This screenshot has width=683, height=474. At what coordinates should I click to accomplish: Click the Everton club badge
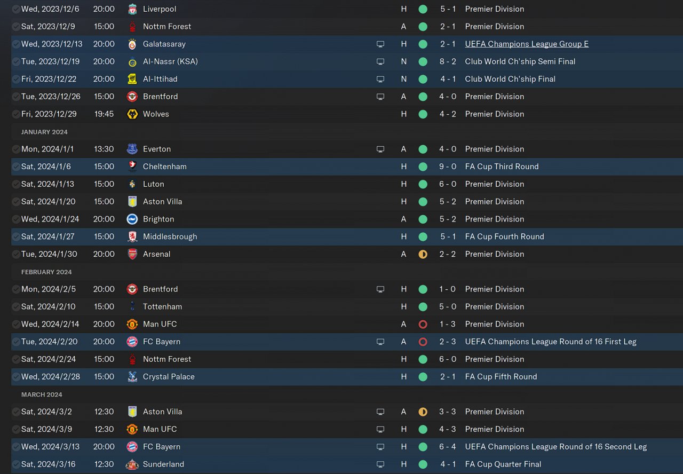[x=132, y=149]
